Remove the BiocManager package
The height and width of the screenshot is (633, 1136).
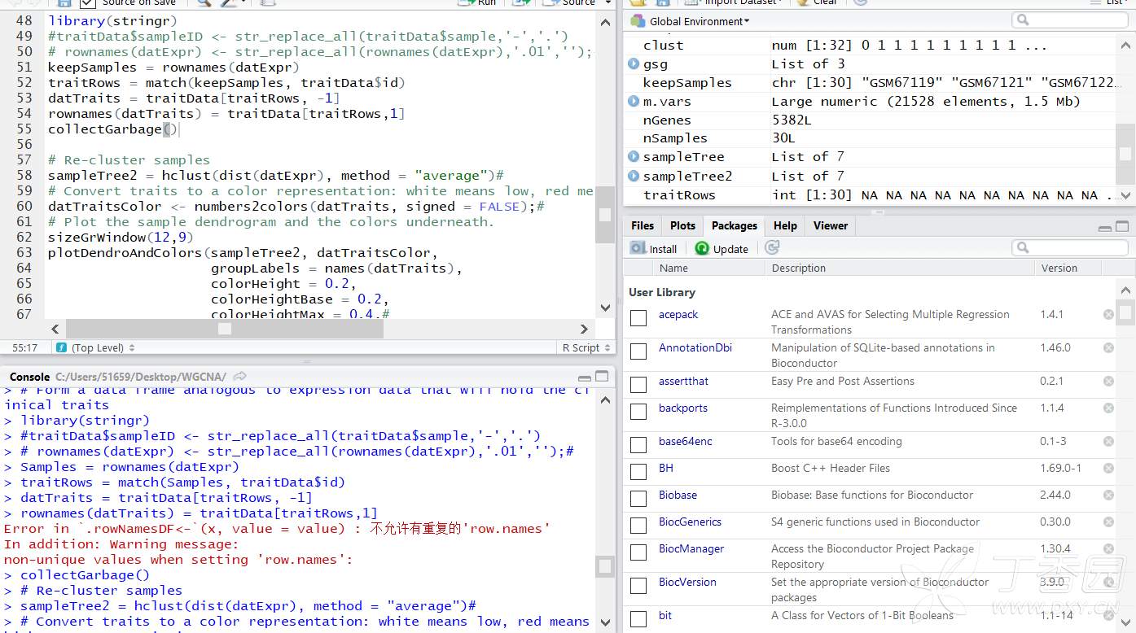pyautogui.click(x=1108, y=548)
